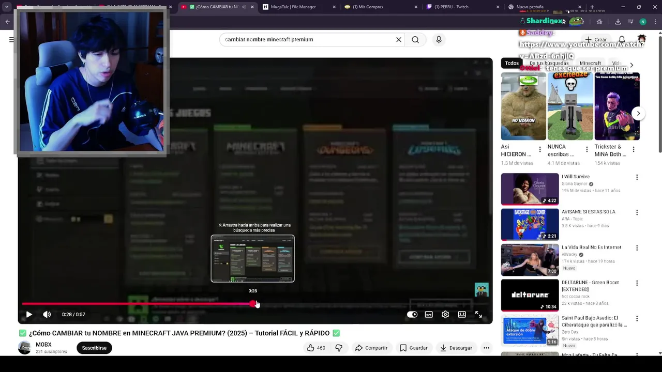Viewport: 662px width, 372px height.
Task: Open the 'Saint Paul Bajo Asedio' video
Action: (x=594, y=321)
